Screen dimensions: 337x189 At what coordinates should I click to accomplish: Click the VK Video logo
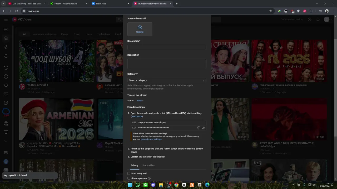tap(22, 19)
